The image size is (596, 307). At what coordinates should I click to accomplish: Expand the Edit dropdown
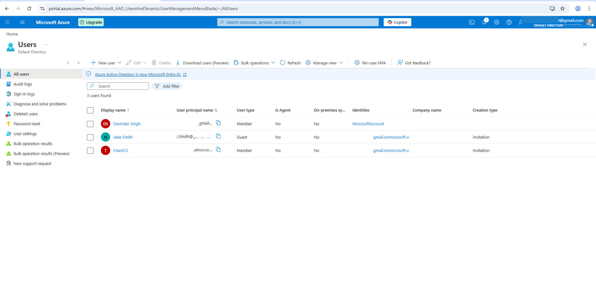coord(145,63)
